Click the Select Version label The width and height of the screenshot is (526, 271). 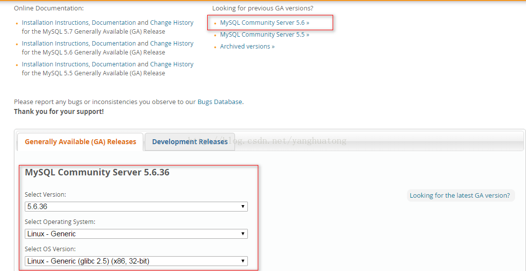click(46, 195)
